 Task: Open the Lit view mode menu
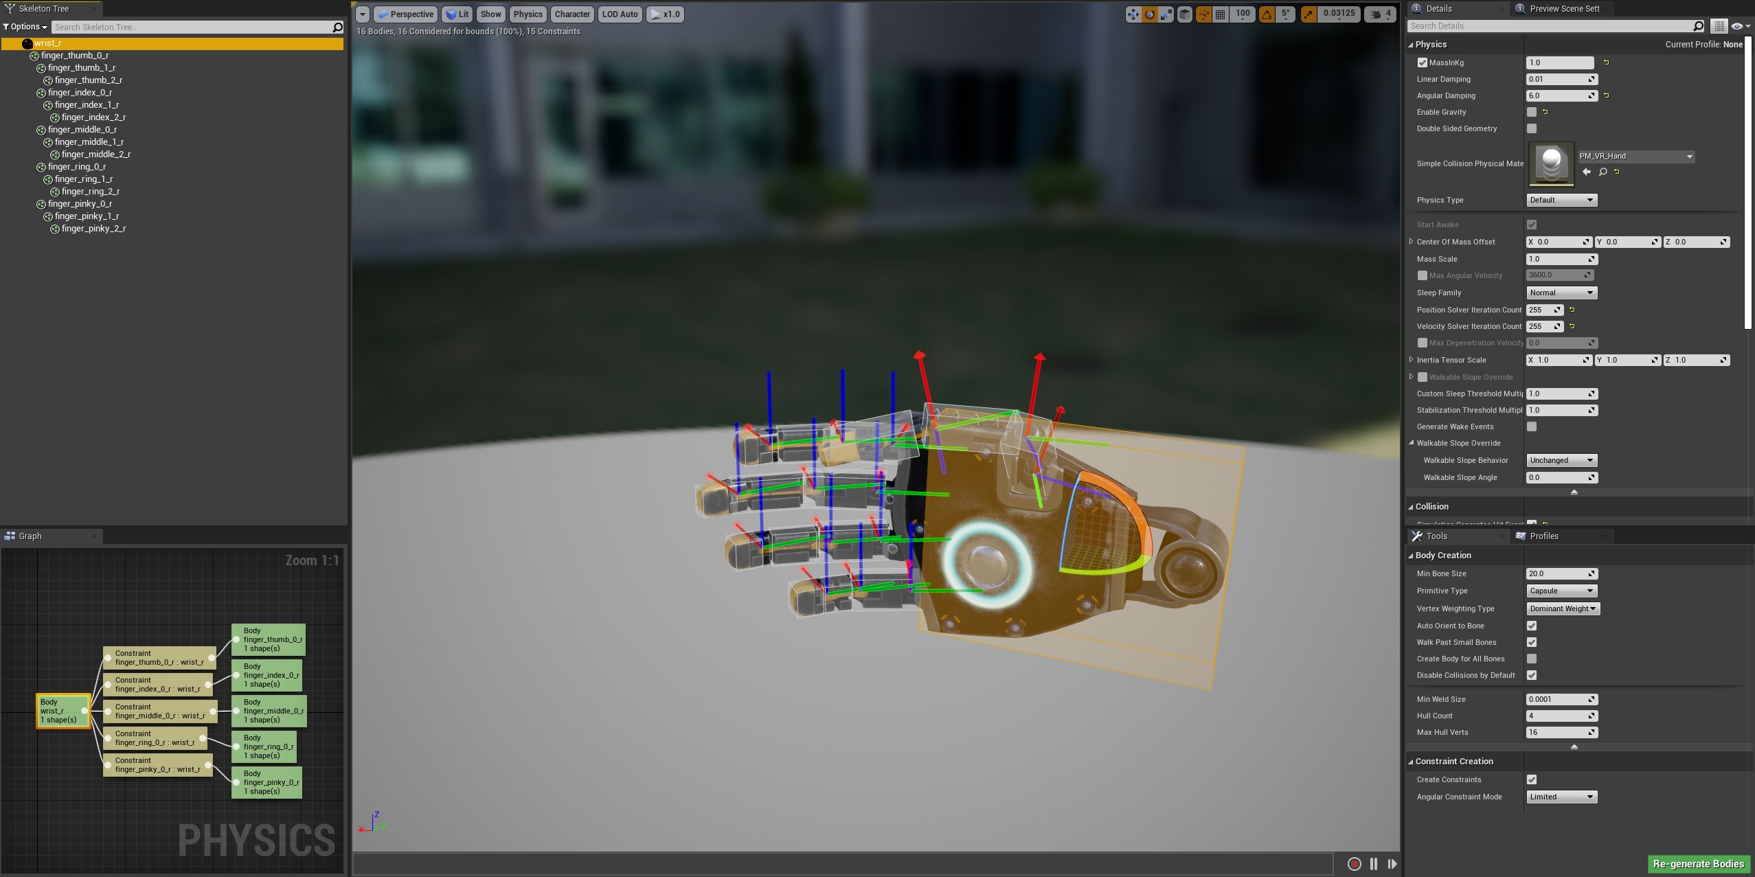[457, 14]
